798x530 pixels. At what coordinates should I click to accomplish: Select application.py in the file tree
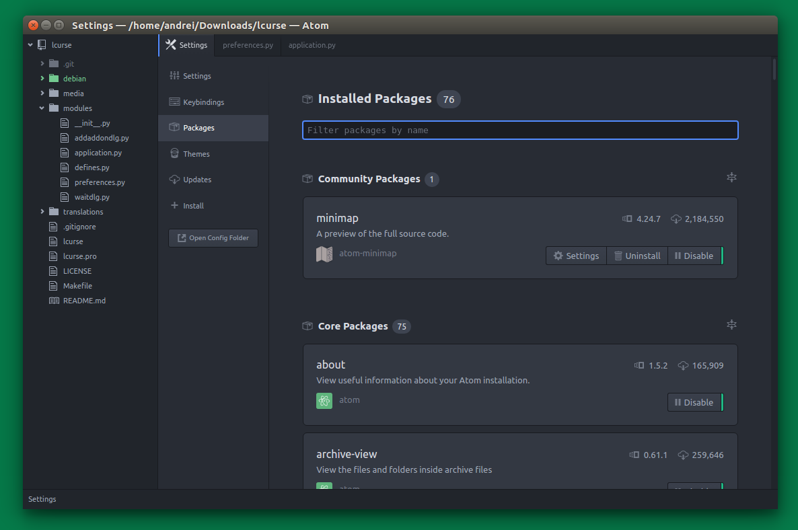[x=98, y=153]
